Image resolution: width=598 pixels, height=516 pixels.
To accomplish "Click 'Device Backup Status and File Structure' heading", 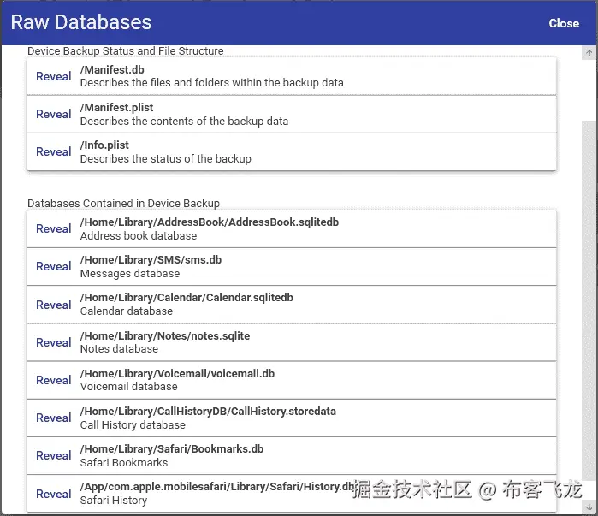I will click(x=126, y=51).
